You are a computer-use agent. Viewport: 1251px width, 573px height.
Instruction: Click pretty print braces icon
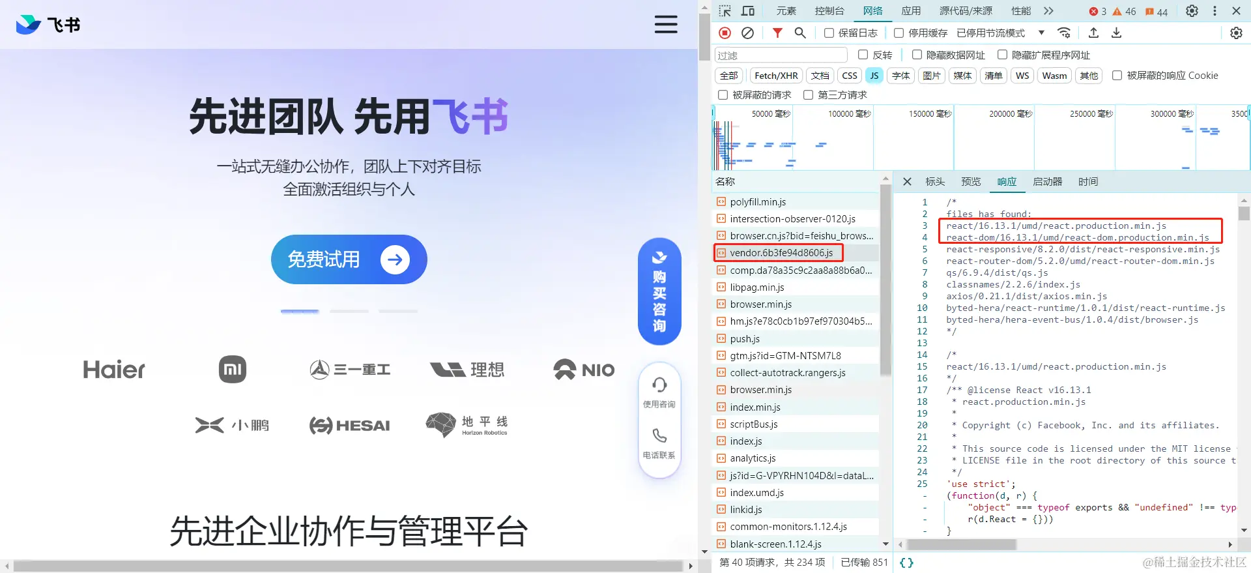pyautogui.click(x=906, y=563)
